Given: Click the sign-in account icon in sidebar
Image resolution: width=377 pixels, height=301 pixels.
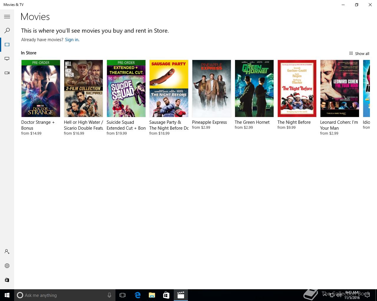Looking at the screenshot, I should tap(7, 252).
